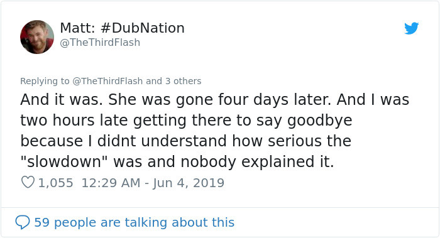
Task: Click the Twitter bird logo
Action: 411,28
